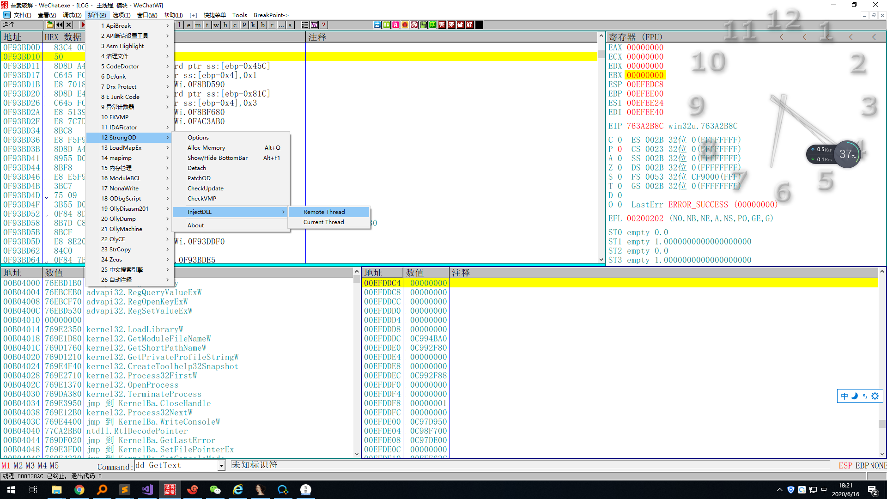Click the blue swap arrows toolbar icon
This screenshot has height=499, width=887.
377,25
